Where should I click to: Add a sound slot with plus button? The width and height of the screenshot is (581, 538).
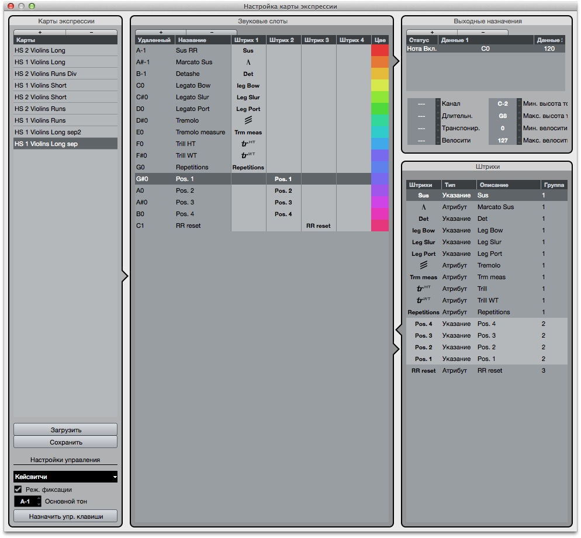pos(160,32)
